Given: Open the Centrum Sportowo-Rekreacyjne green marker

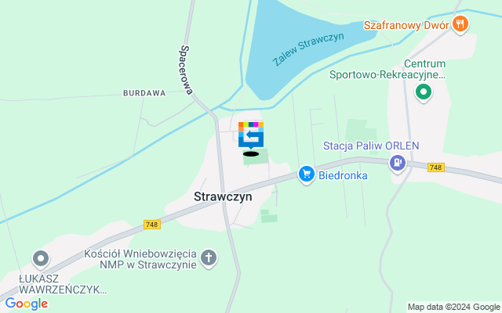Looking at the screenshot, I should pyautogui.click(x=424, y=92).
